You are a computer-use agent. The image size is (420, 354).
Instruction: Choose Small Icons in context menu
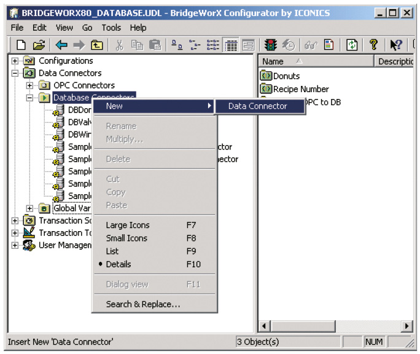154,238
